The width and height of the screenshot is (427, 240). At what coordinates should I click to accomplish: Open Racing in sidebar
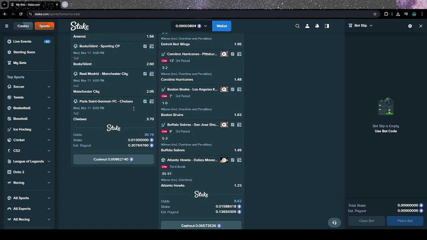19,183
